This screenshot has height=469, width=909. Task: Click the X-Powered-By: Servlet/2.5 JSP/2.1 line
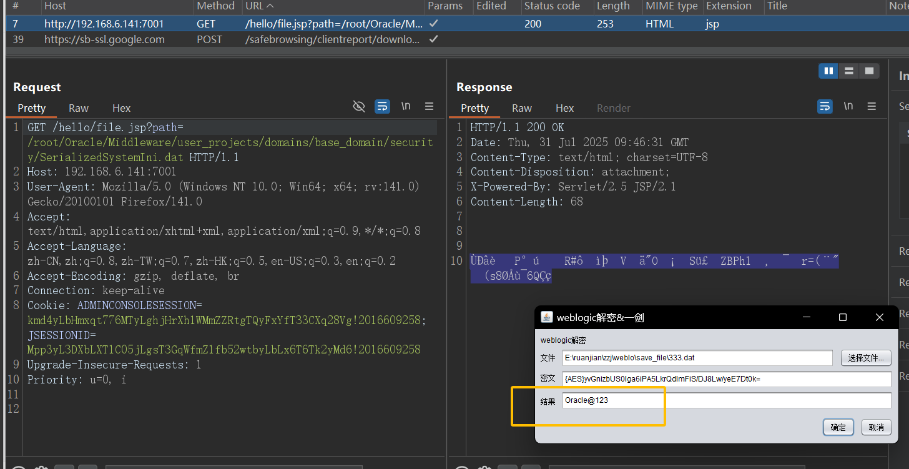click(x=573, y=187)
